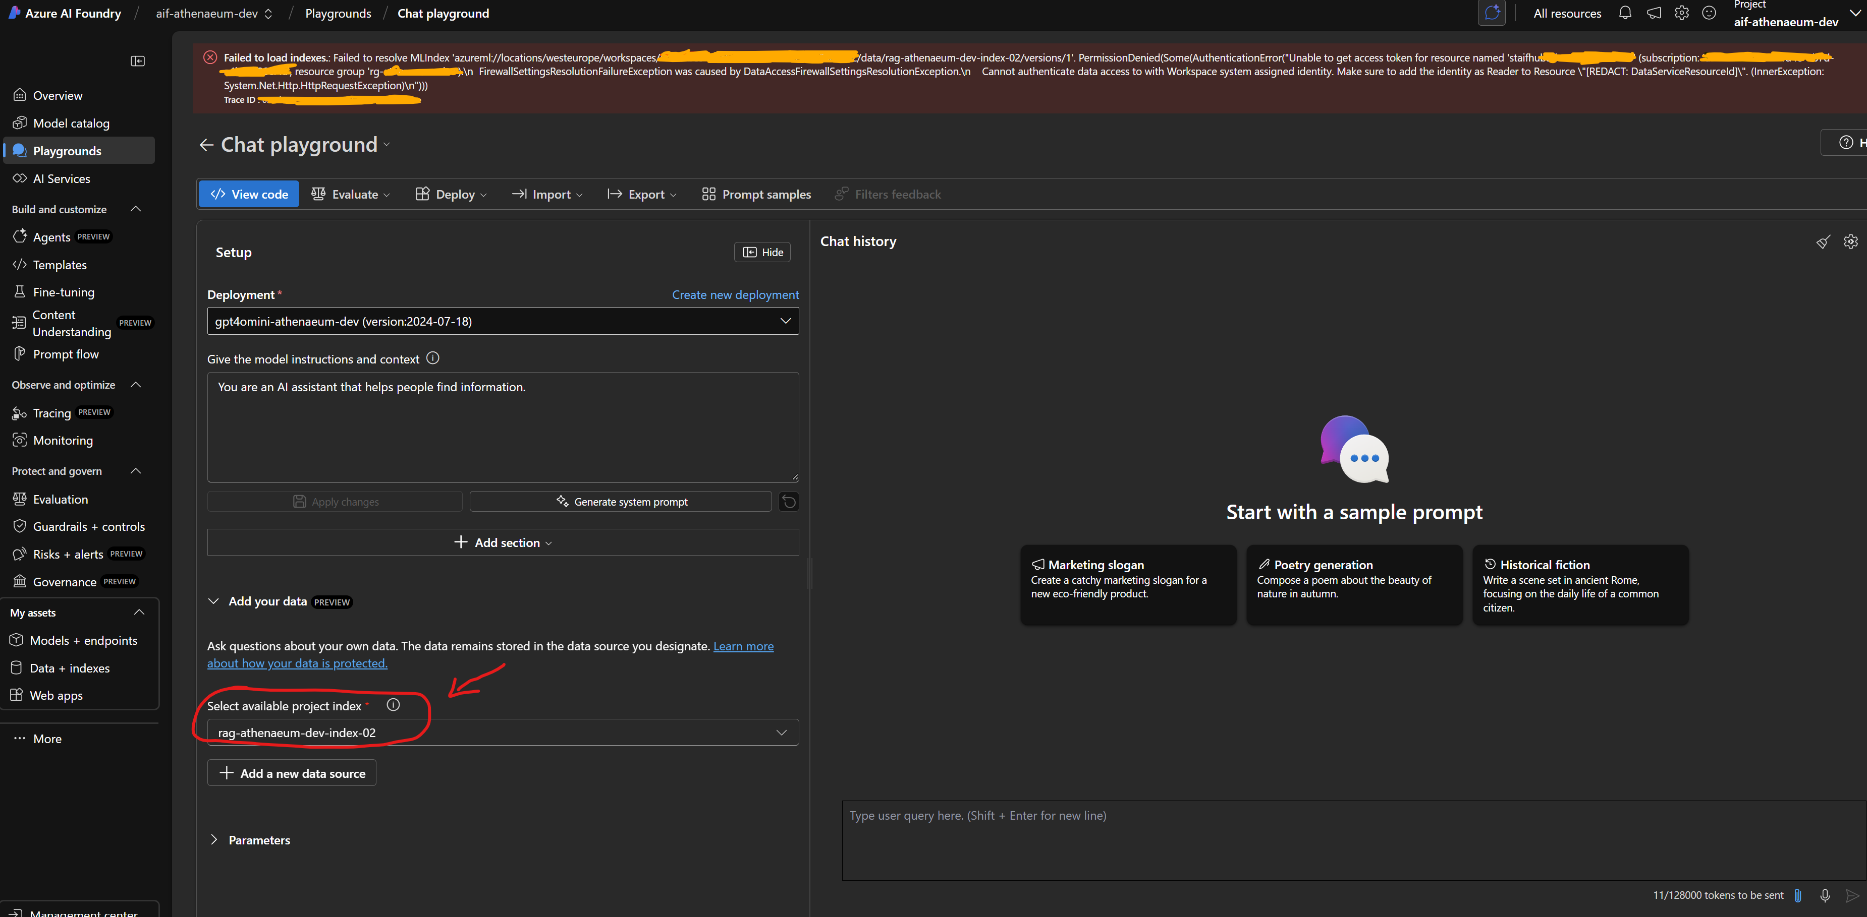Click in the user query input box
This screenshot has width=1867, height=917.
pos(1353,840)
